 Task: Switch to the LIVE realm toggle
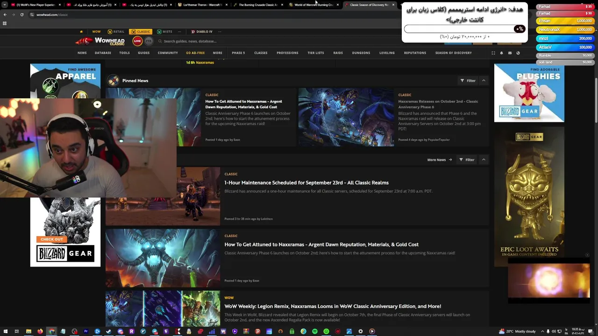point(137,41)
